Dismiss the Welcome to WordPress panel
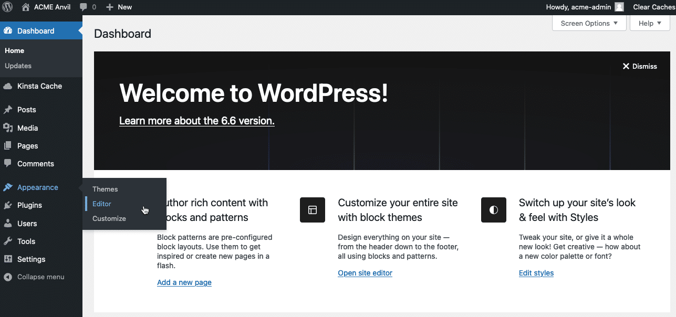This screenshot has width=676, height=317. pos(639,66)
